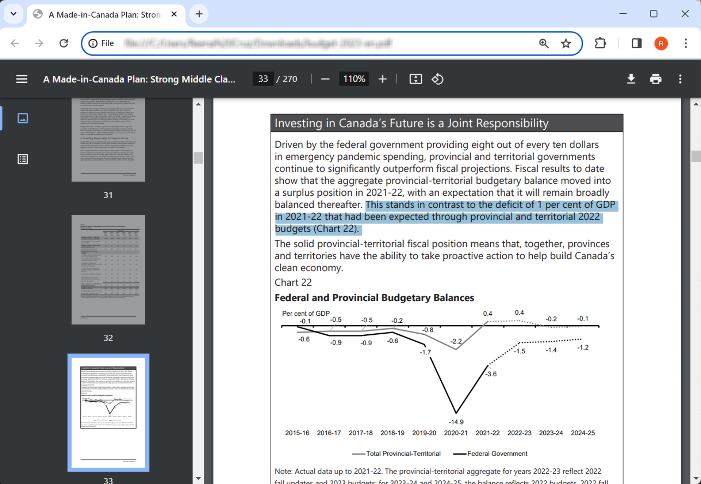
Task: Click the Fit to page icon
Action: tap(415, 79)
